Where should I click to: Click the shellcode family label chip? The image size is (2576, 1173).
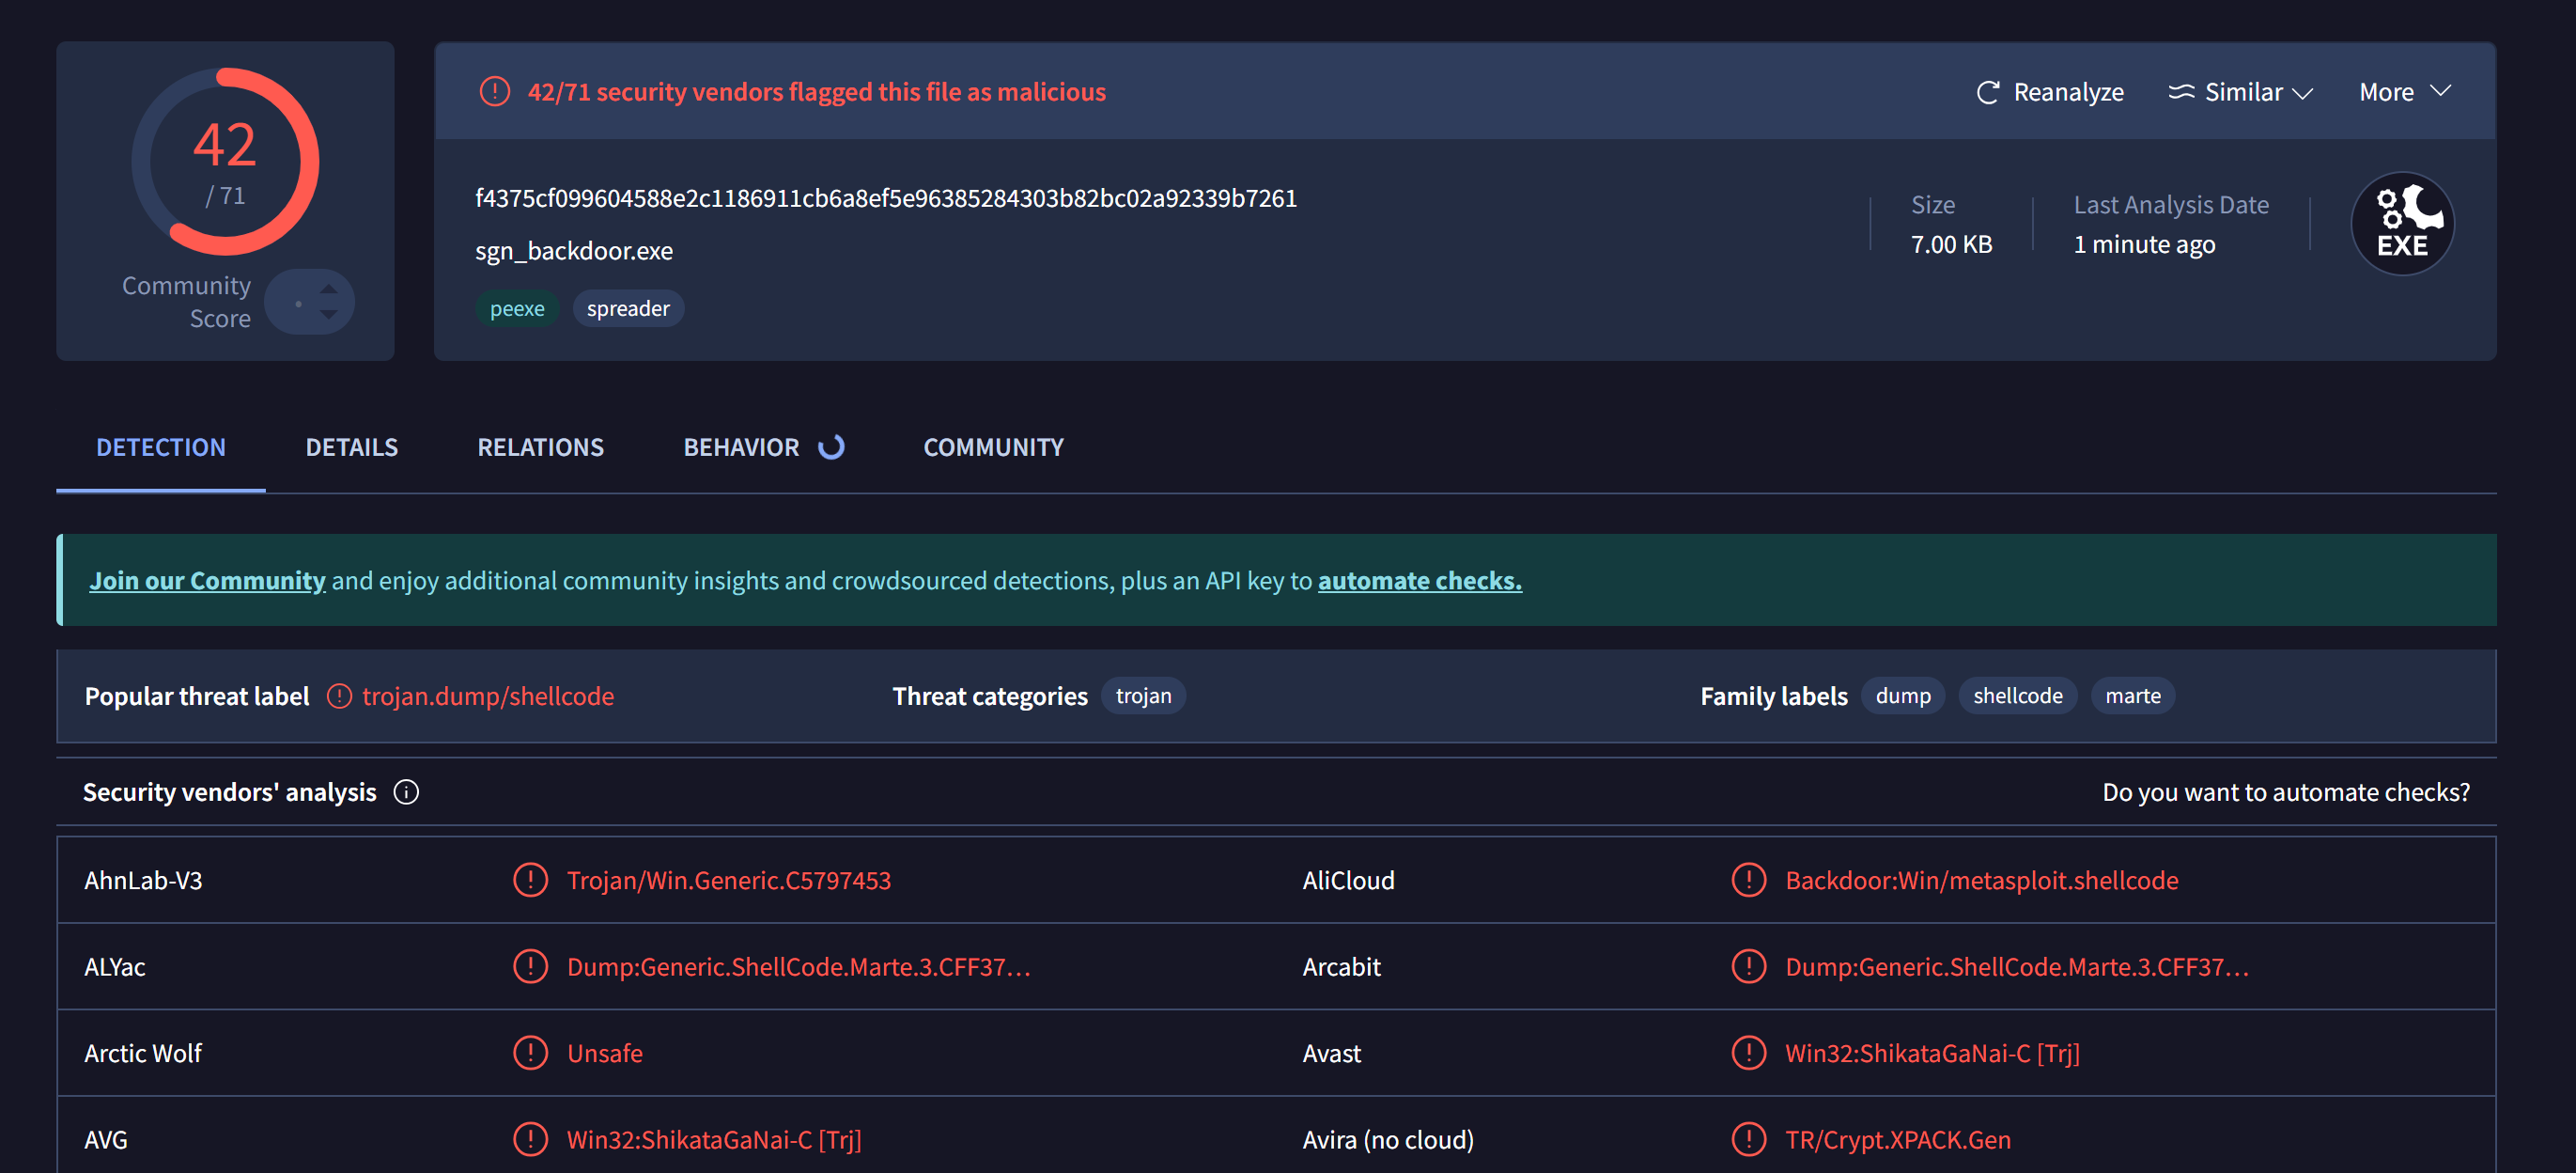2017,696
